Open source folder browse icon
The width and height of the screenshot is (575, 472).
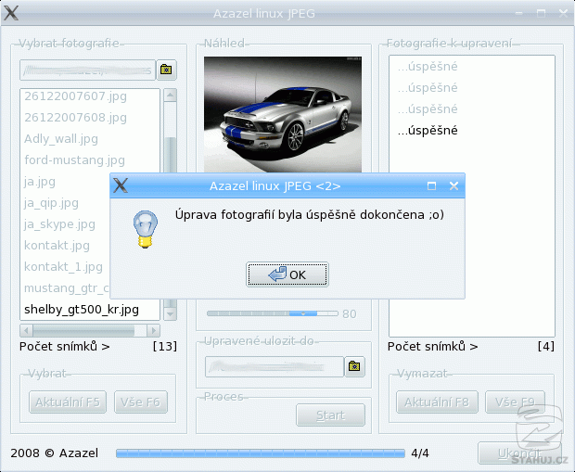point(166,70)
